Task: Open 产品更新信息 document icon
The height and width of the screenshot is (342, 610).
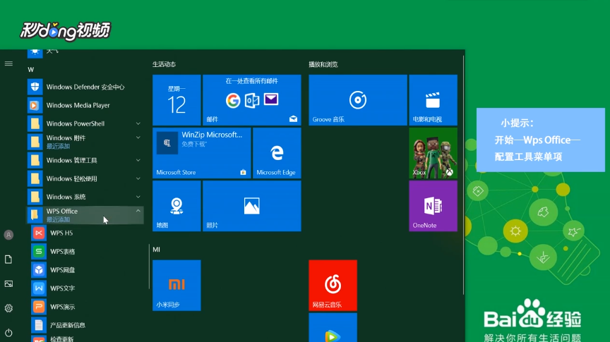Action: 39,325
